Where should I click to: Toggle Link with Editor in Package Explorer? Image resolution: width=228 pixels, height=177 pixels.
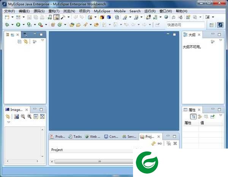pyautogui.click(x=26, y=41)
